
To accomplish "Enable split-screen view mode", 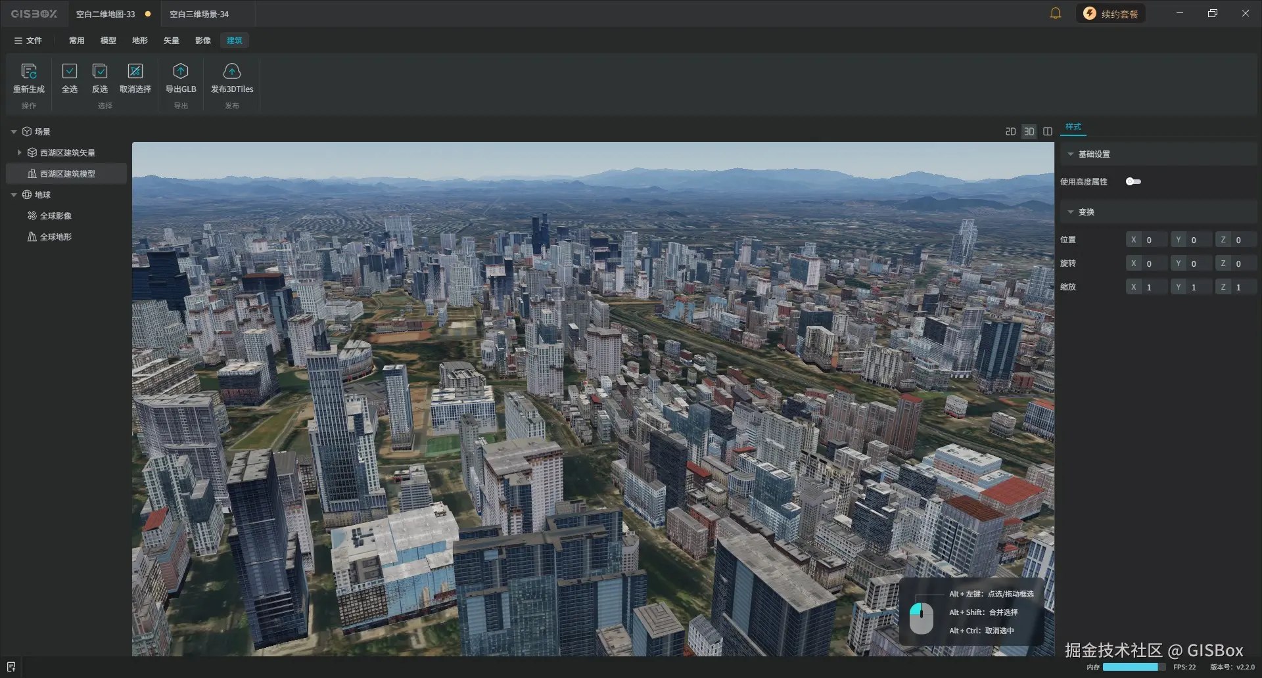I will pyautogui.click(x=1048, y=131).
